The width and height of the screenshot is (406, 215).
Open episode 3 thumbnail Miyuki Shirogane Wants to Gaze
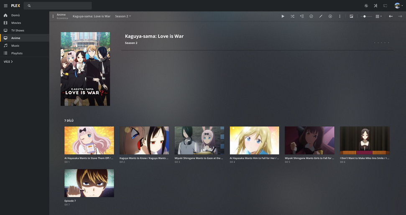pyautogui.click(x=199, y=140)
